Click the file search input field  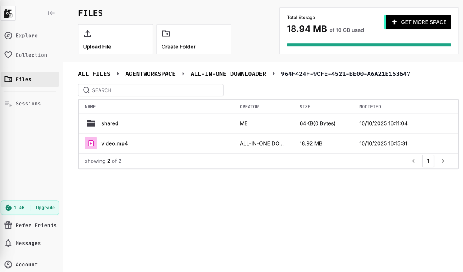151,90
